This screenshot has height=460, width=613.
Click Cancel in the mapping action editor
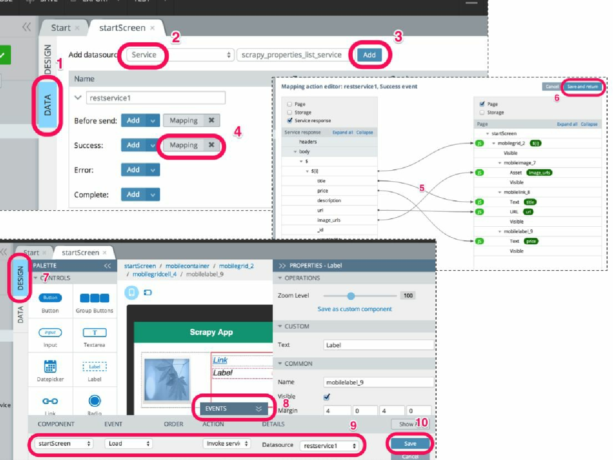[x=552, y=87]
